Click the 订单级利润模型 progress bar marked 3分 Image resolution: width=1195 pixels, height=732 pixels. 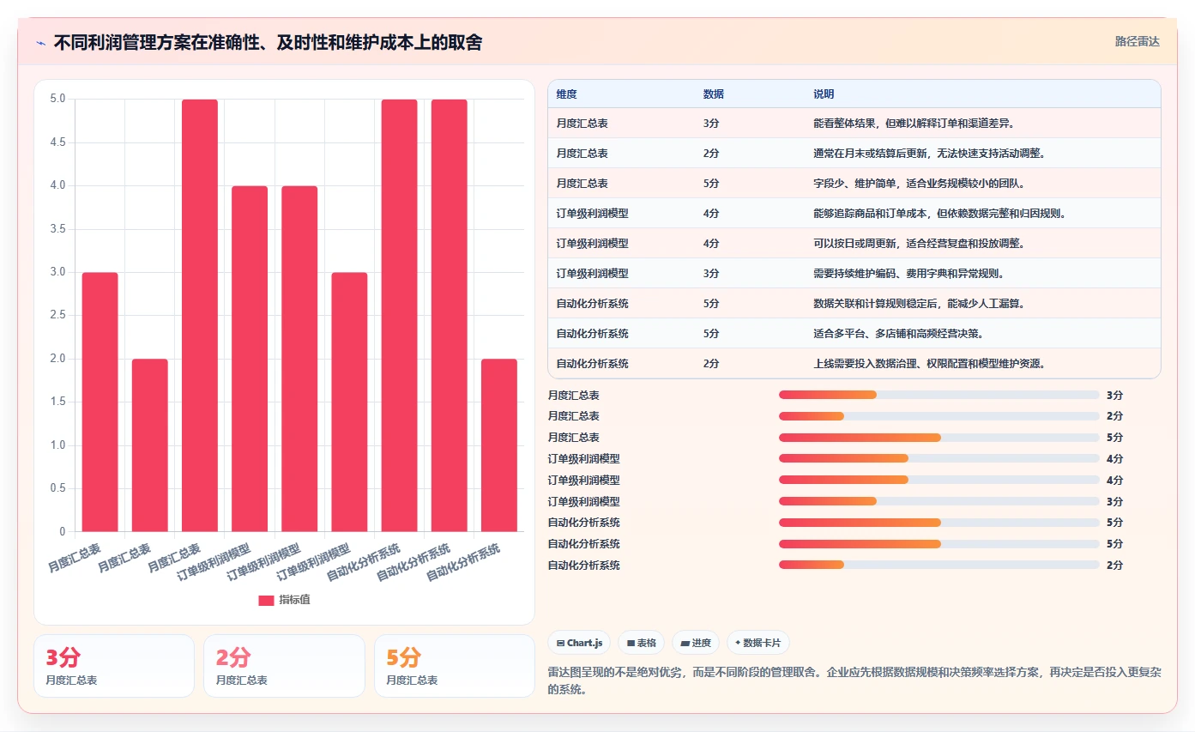click(938, 501)
